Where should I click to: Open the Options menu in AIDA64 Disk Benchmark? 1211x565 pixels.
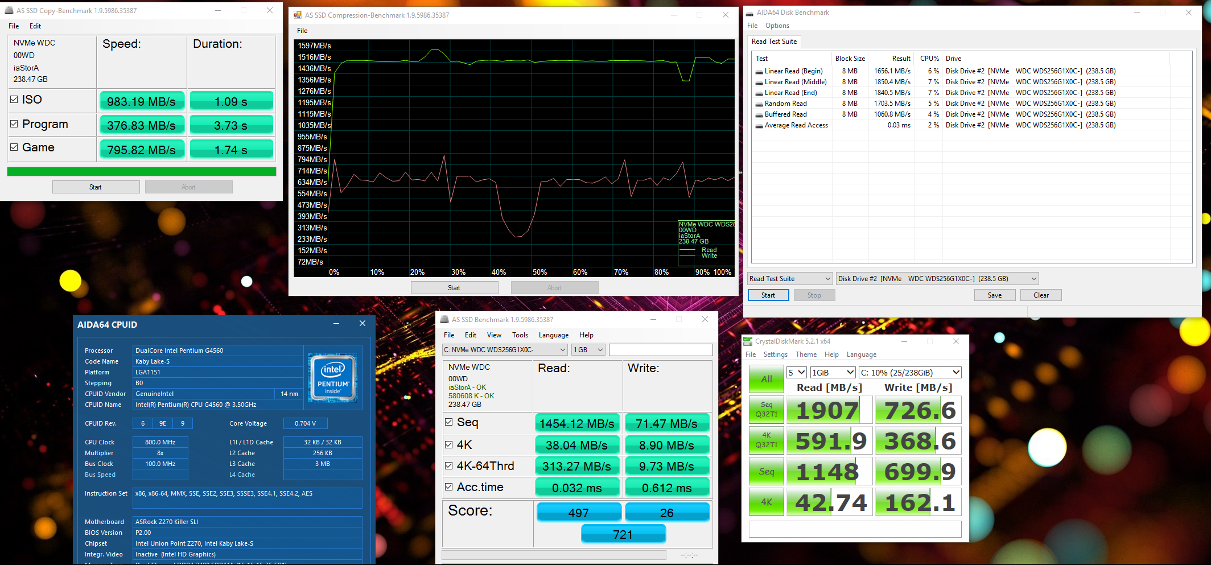(777, 26)
